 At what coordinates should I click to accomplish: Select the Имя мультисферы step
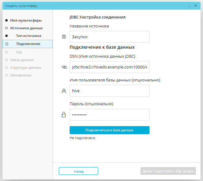26,20
